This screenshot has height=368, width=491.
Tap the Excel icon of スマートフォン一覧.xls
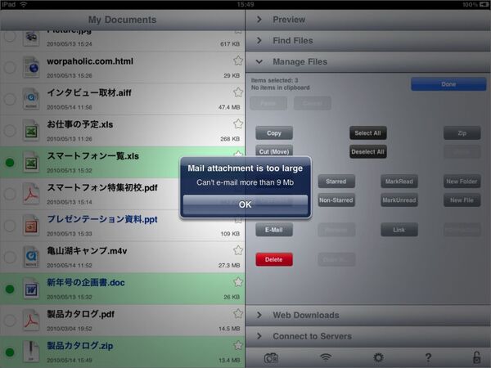(31, 162)
